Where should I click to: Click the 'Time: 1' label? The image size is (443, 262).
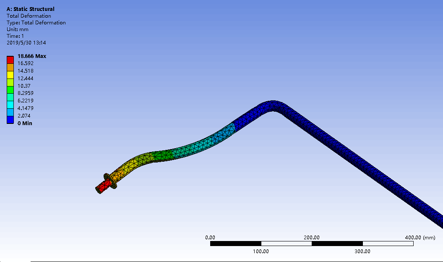tap(15, 36)
